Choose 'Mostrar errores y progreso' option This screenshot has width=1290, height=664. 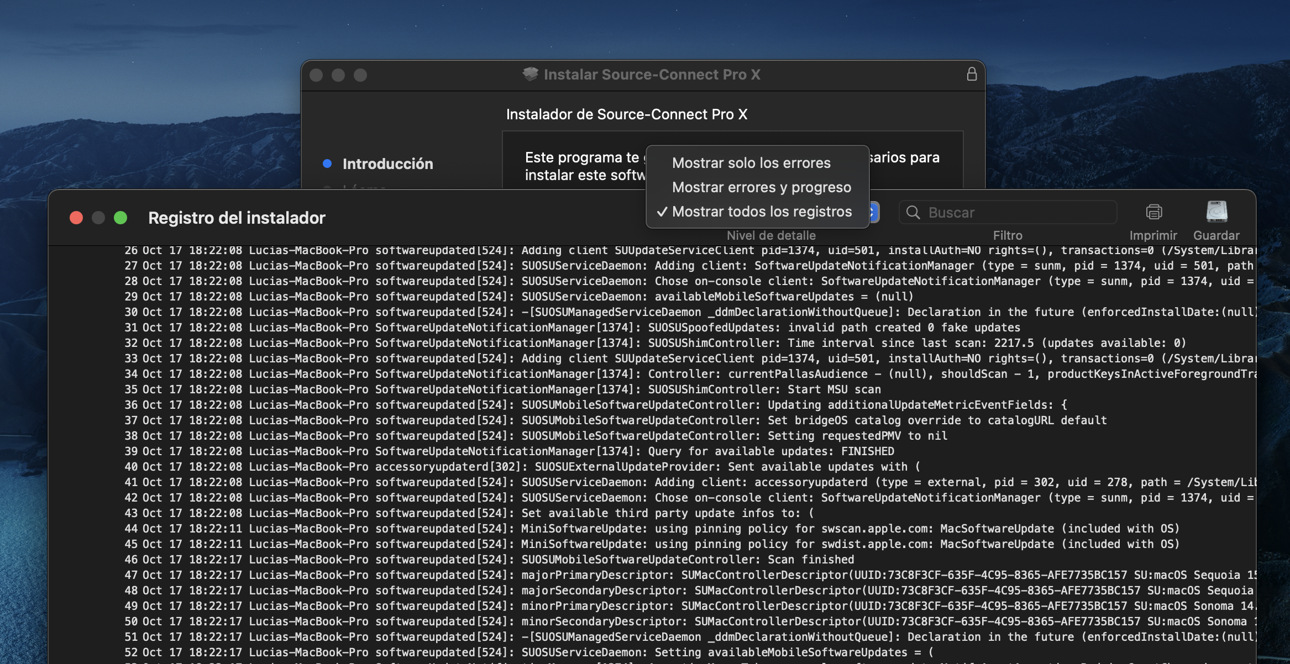(x=761, y=187)
